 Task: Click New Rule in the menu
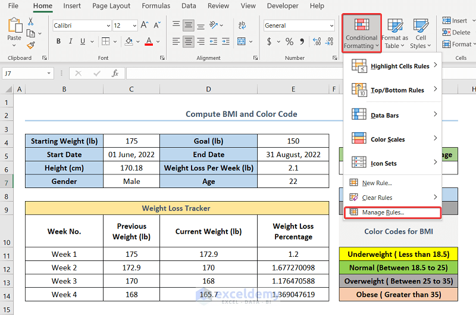pos(377,183)
